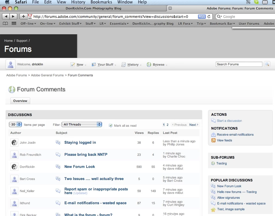The image size is (275, 216).
Task: Click the Testing sub-forum globe icon
Action: [213, 163]
